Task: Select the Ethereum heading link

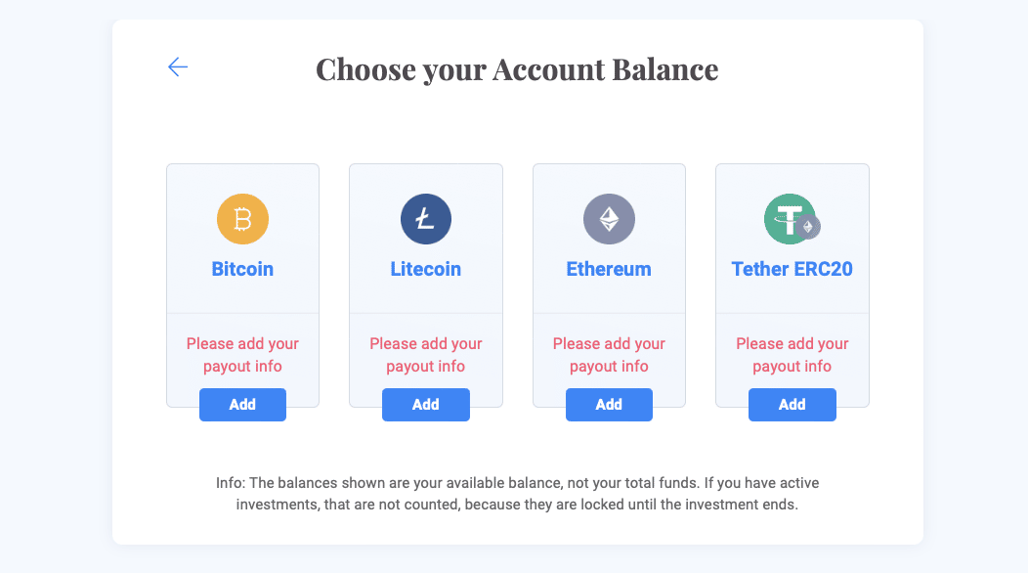Action: tap(609, 269)
